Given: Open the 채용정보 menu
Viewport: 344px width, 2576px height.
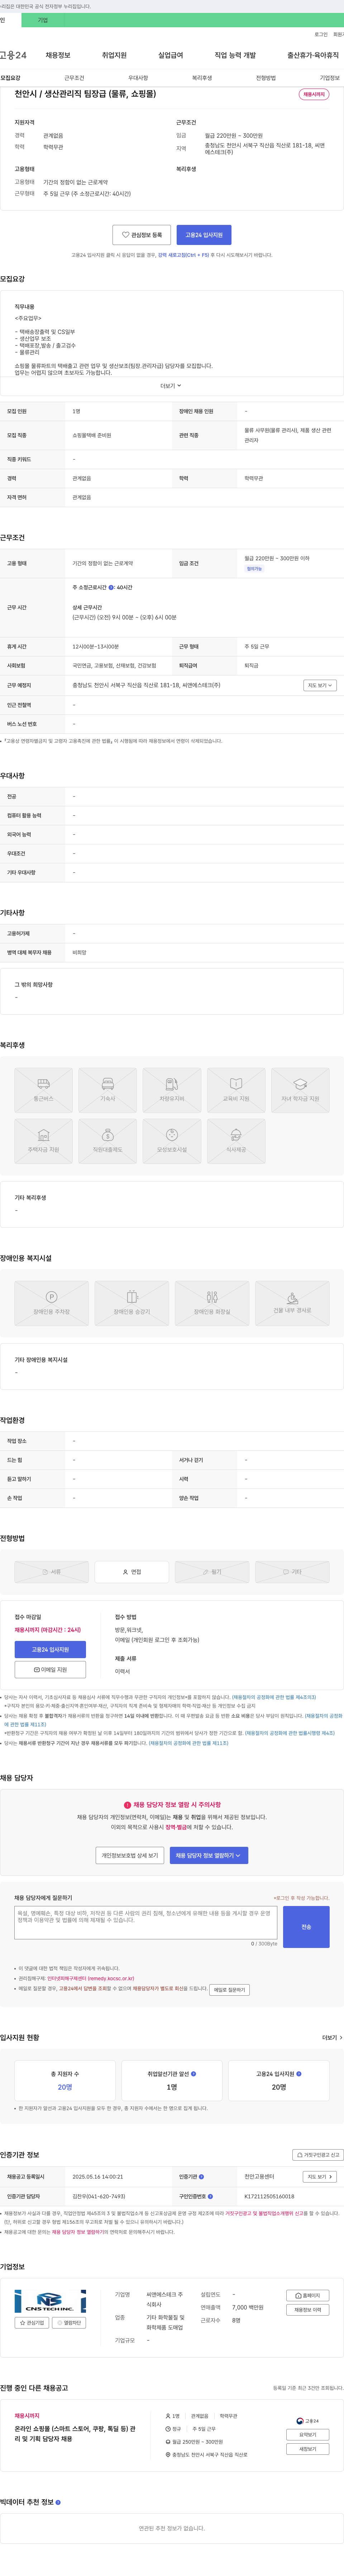Looking at the screenshot, I should tap(58, 55).
